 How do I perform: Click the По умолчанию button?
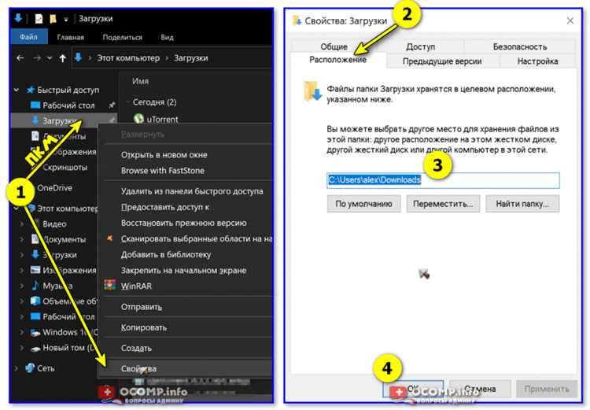tap(363, 204)
